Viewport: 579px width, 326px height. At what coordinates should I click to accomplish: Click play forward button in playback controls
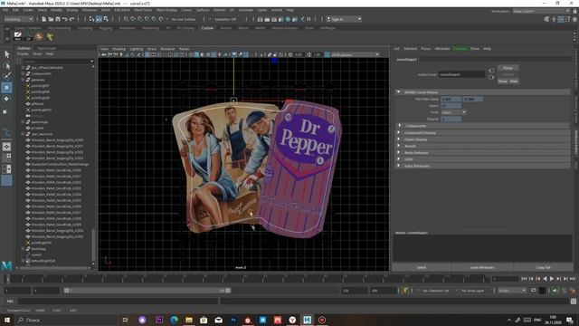(552, 279)
